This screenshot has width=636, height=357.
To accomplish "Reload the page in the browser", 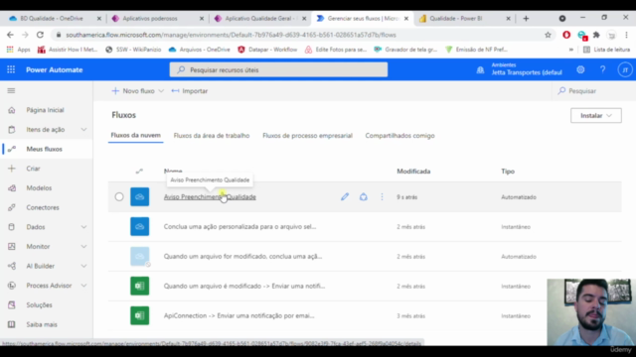I will (x=40, y=35).
